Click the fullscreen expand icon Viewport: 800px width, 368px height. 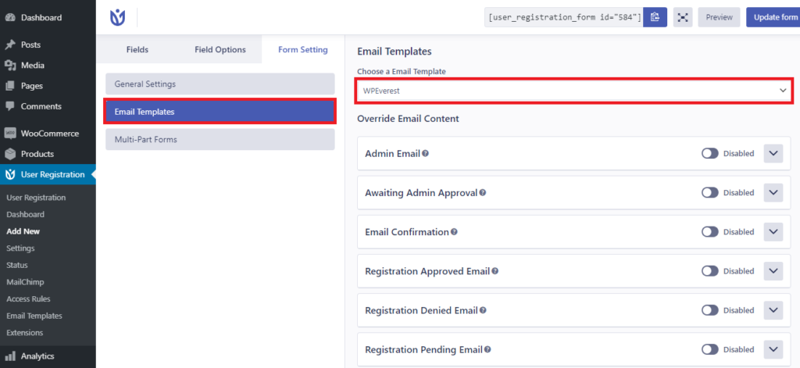tap(683, 17)
